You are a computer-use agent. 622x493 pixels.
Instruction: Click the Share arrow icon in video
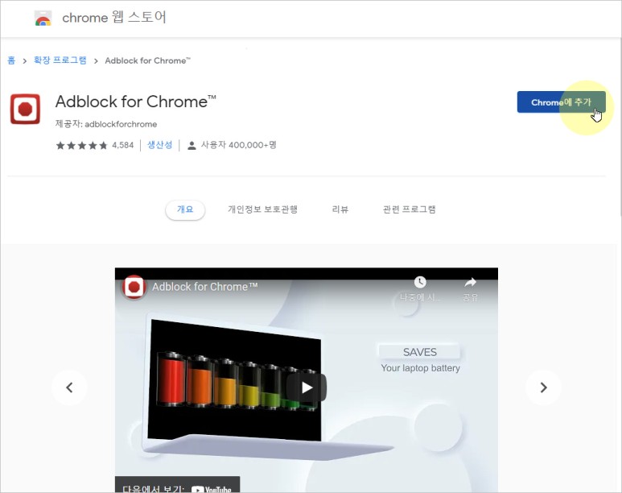coord(470,282)
